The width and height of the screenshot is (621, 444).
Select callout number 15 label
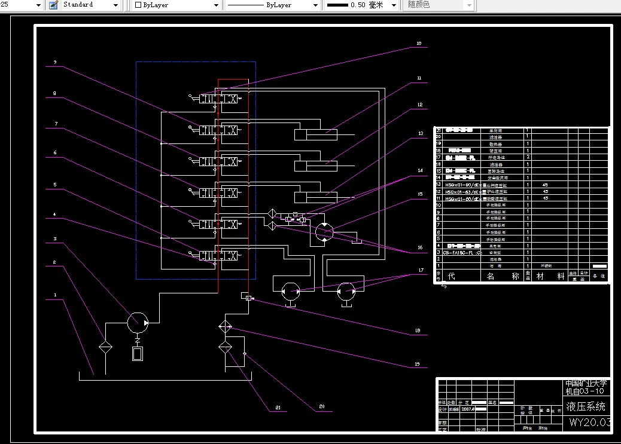[x=420, y=194]
